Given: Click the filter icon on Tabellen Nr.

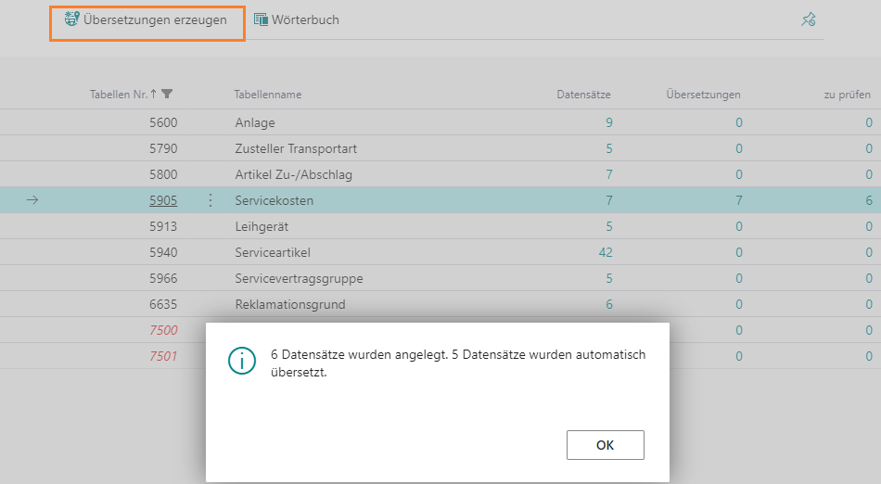Looking at the screenshot, I should 167,94.
